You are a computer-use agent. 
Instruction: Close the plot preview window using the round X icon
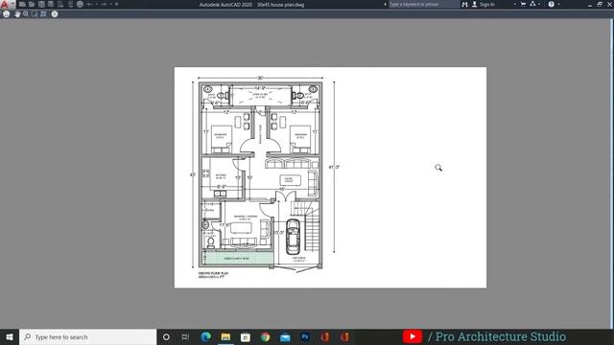(x=55, y=13)
